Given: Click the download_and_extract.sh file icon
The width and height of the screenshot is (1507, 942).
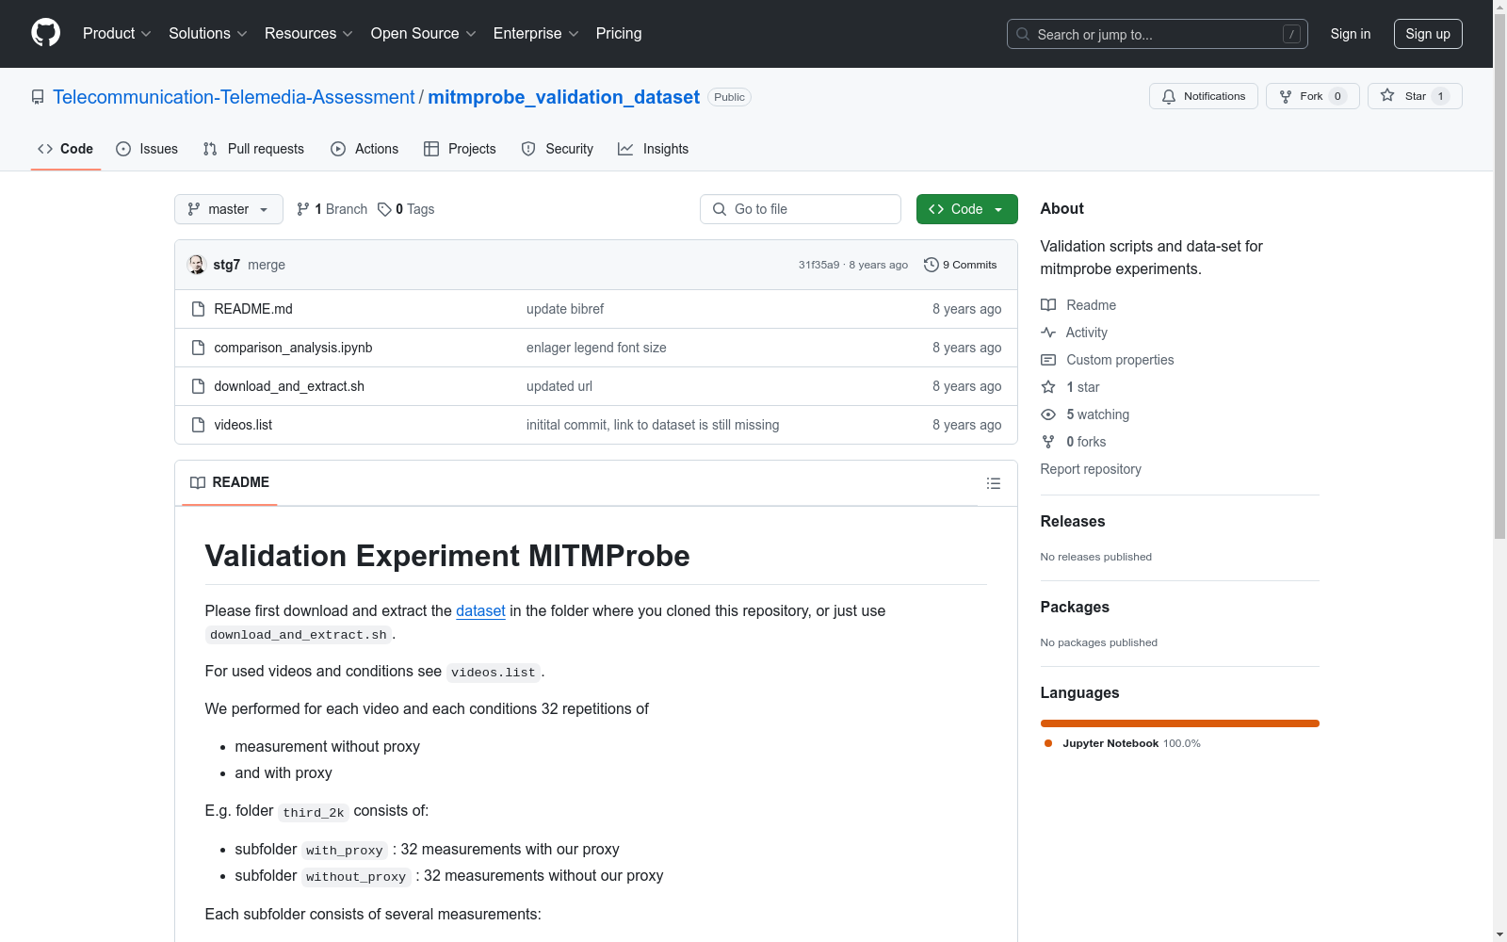Looking at the screenshot, I should coord(198,386).
